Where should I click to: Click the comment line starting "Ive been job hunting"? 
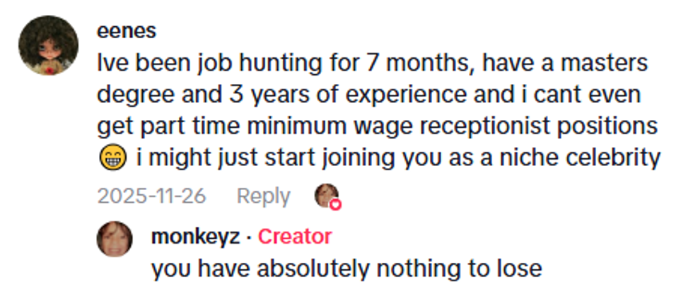pos(373,64)
